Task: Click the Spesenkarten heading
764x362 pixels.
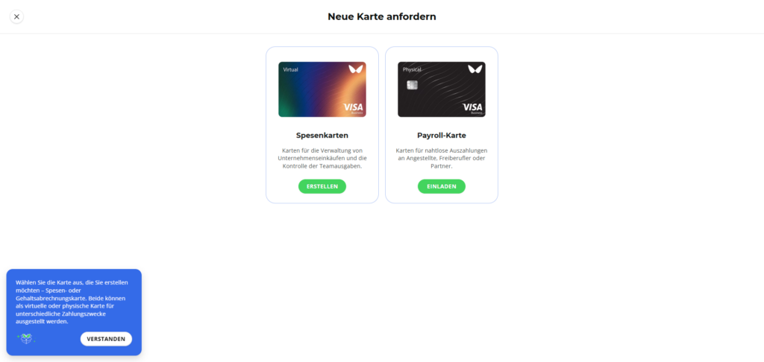Action: pyautogui.click(x=322, y=136)
